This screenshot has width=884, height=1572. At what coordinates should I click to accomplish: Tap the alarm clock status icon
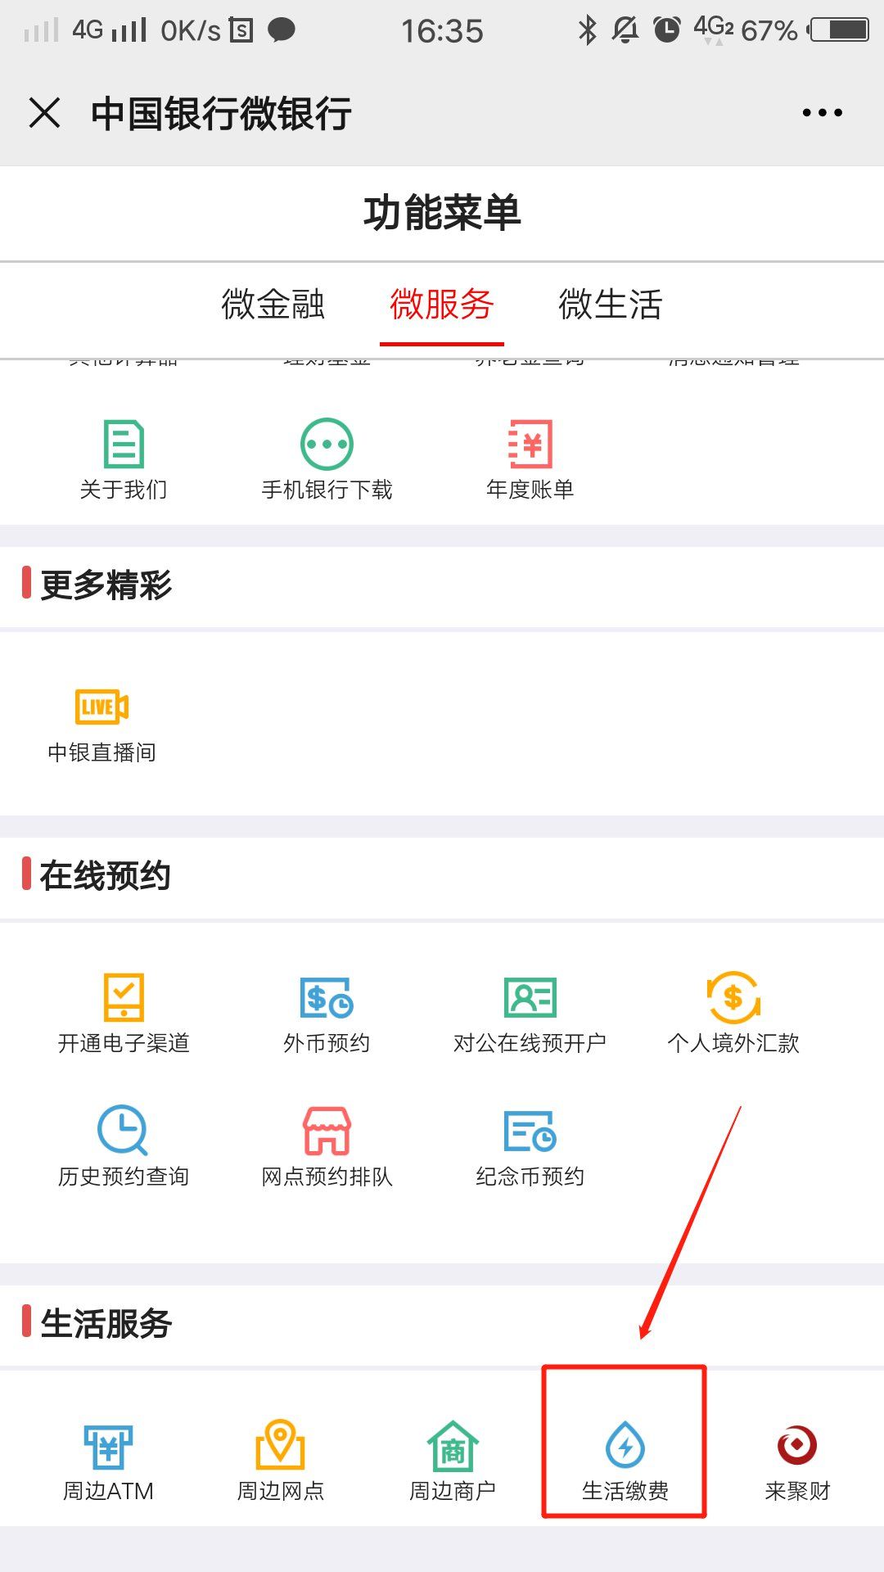point(667,29)
